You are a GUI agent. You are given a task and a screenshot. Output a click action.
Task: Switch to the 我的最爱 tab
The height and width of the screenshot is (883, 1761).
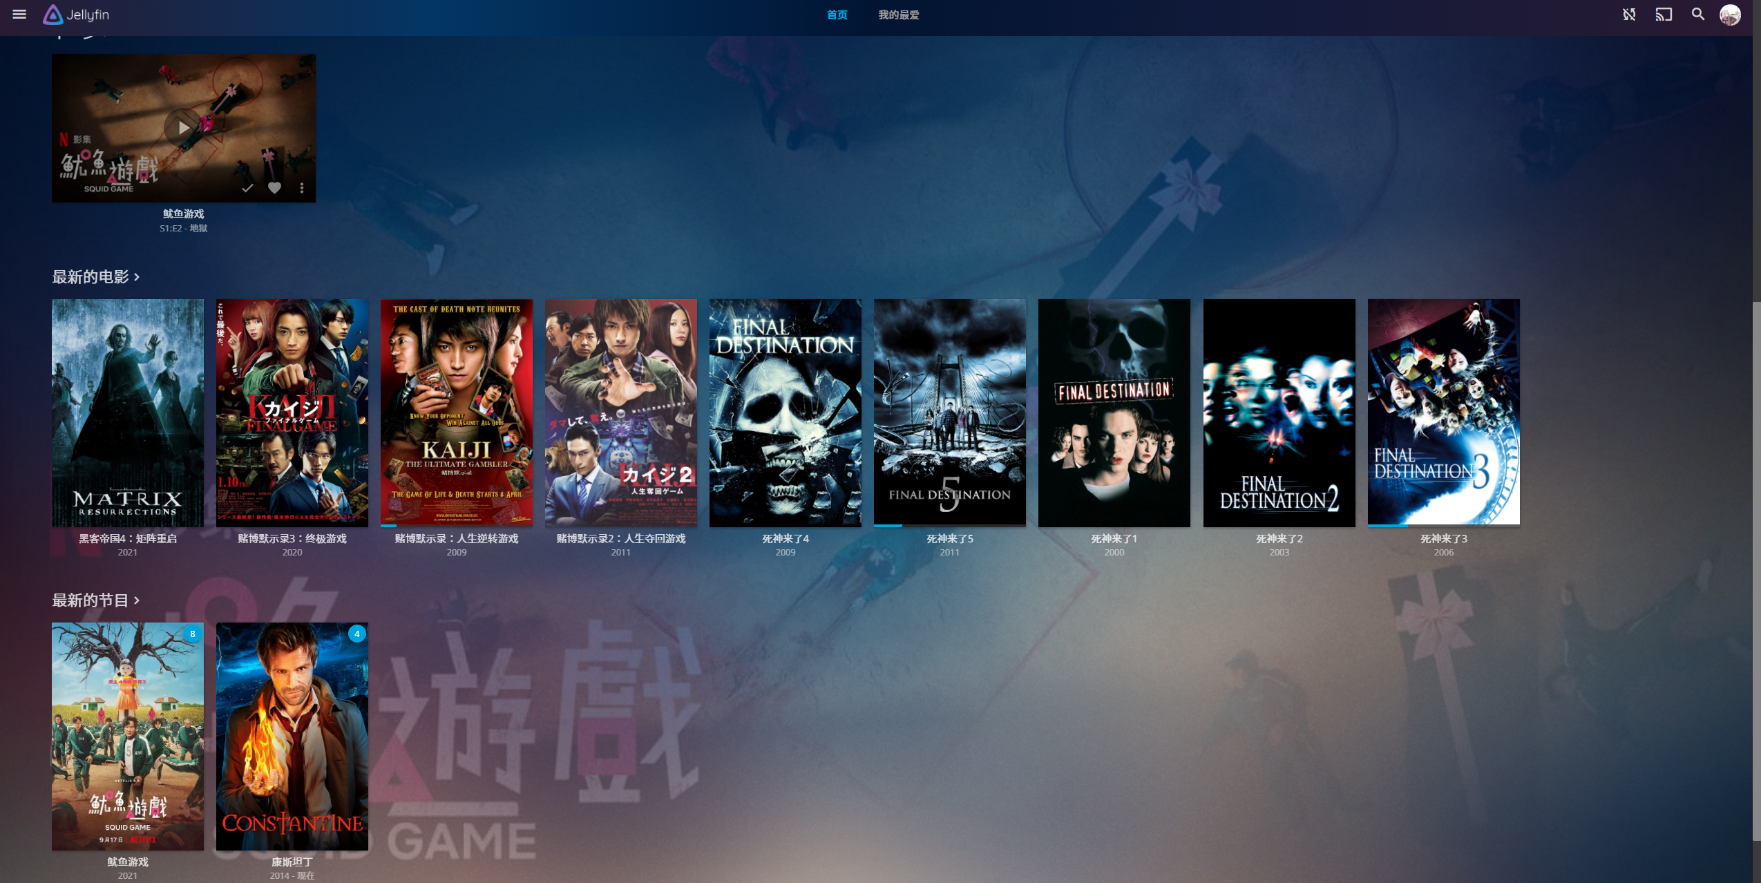pos(898,15)
